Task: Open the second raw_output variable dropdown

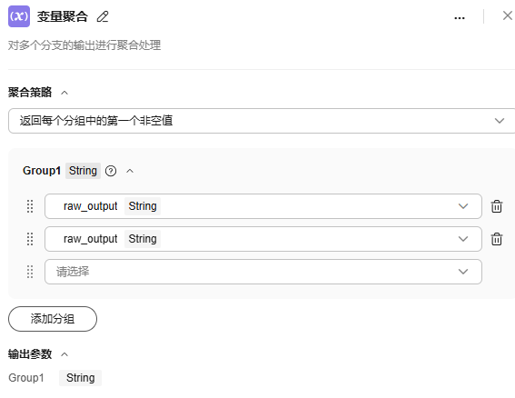Action: [x=263, y=239]
